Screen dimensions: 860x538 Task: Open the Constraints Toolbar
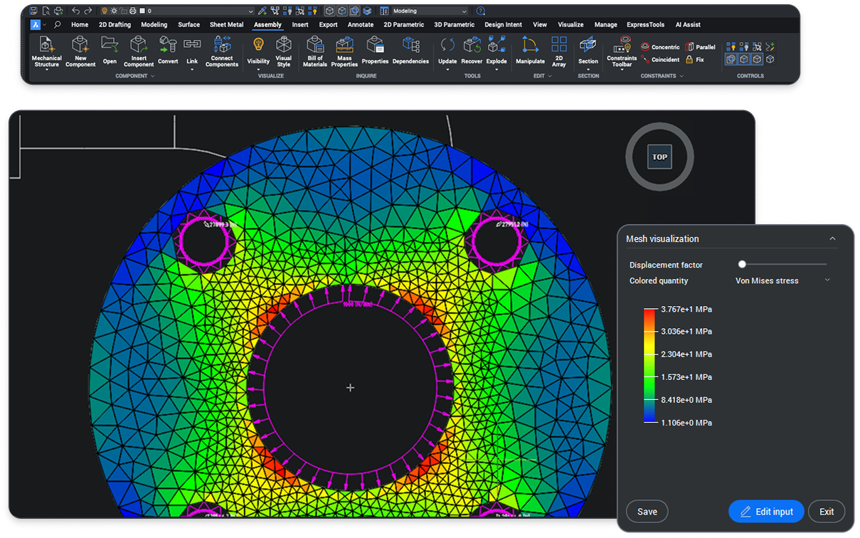coord(621,53)
